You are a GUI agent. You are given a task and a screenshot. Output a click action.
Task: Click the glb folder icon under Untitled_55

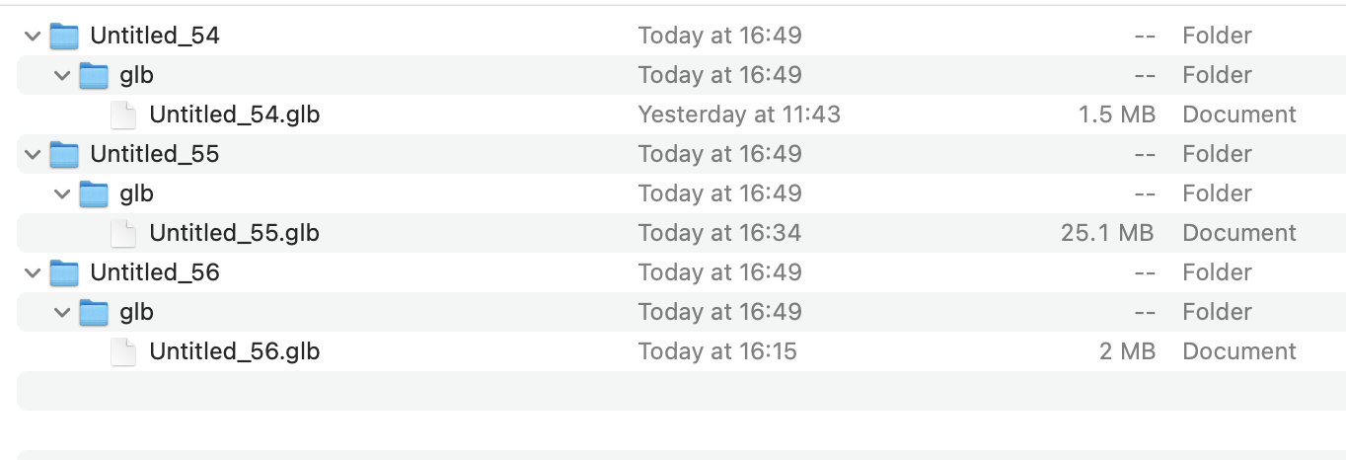click(x=93, y=194)
